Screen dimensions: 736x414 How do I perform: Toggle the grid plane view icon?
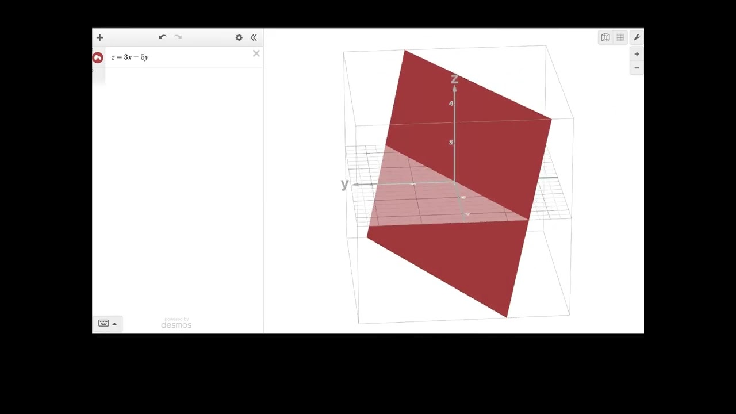coord(620,37)
